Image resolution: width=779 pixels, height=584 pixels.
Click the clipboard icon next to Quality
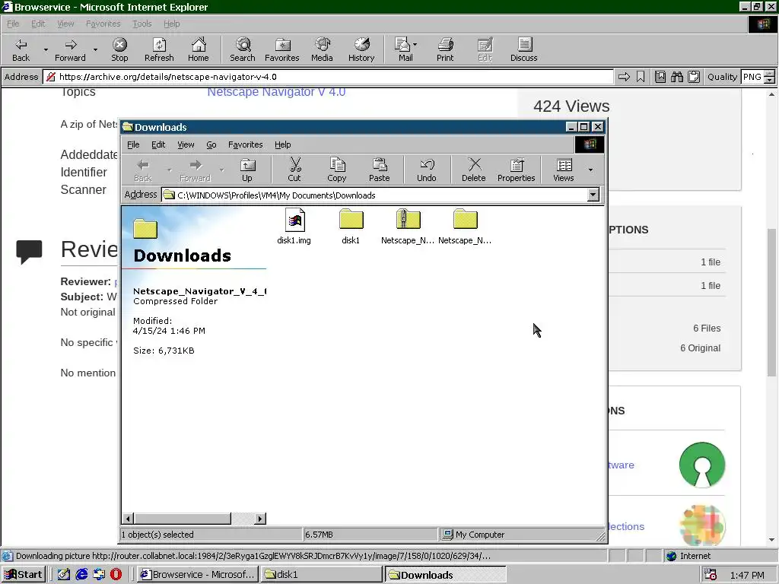tap(694, 77)
